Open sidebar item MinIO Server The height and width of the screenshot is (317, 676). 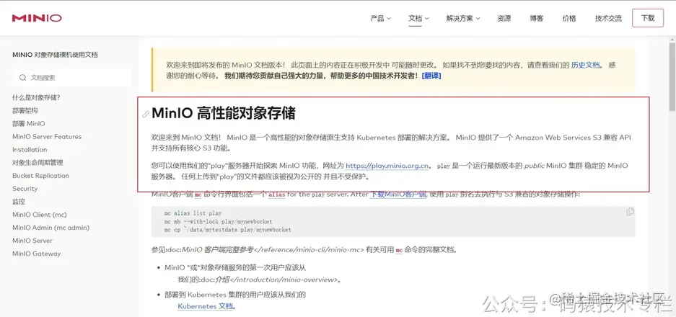32,241
